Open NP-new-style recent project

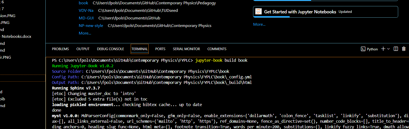pos(91,26)
